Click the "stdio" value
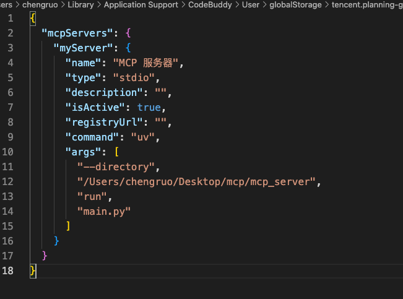The width and height of the screenshot is (403, 299). coord(134,77)
